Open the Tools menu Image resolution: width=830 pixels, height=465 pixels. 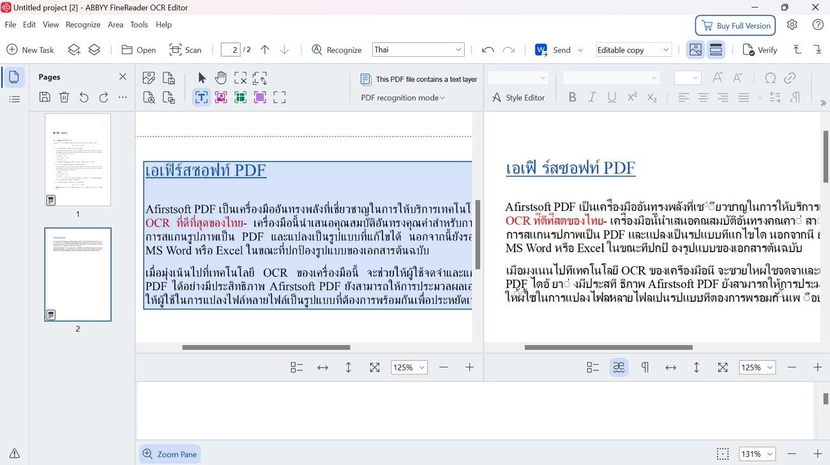coord(139,24)
